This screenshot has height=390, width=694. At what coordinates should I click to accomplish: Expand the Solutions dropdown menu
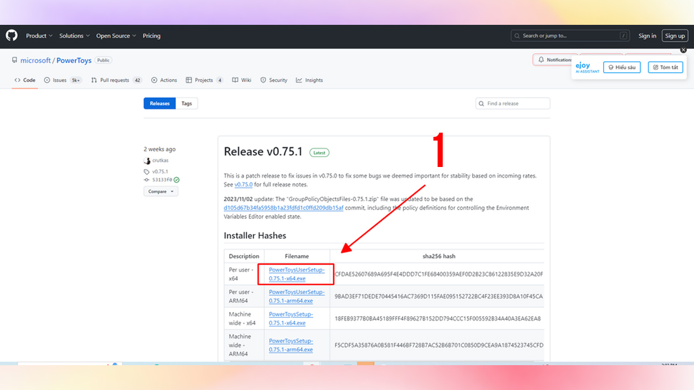click(x=74, y=36)
